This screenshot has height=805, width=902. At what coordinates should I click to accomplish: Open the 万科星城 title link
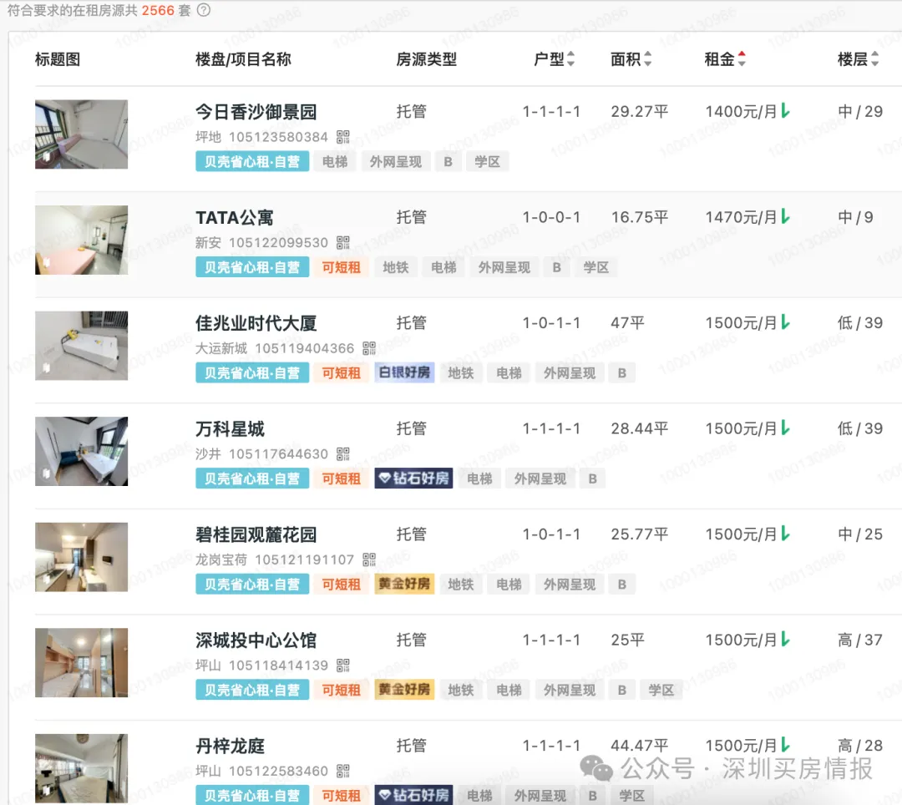coord(230,429)
